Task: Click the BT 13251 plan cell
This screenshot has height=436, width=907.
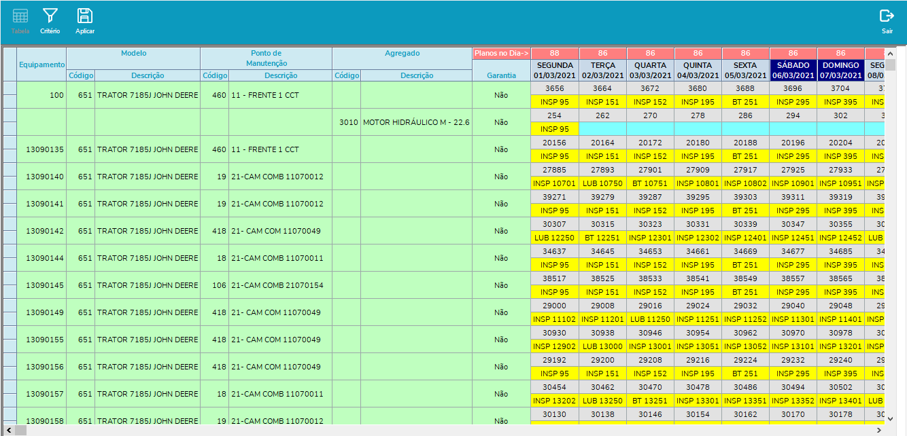Action: pos(651,401)
